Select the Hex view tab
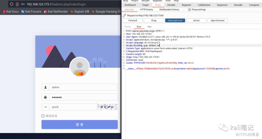This screenshot has height=139, width=262. pos(149,27)
